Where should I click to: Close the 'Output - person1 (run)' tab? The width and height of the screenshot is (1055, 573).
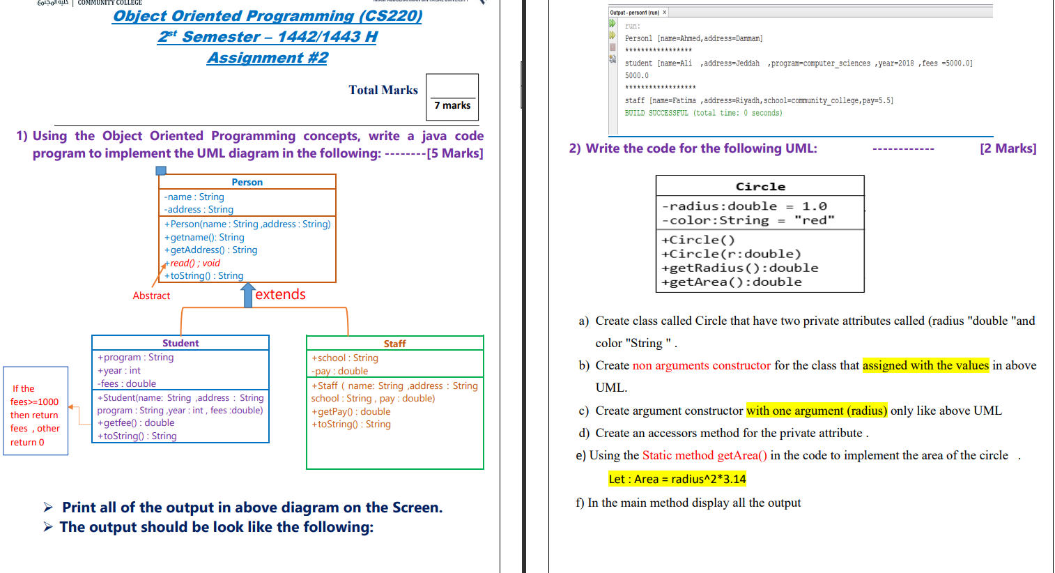point(665,13)
